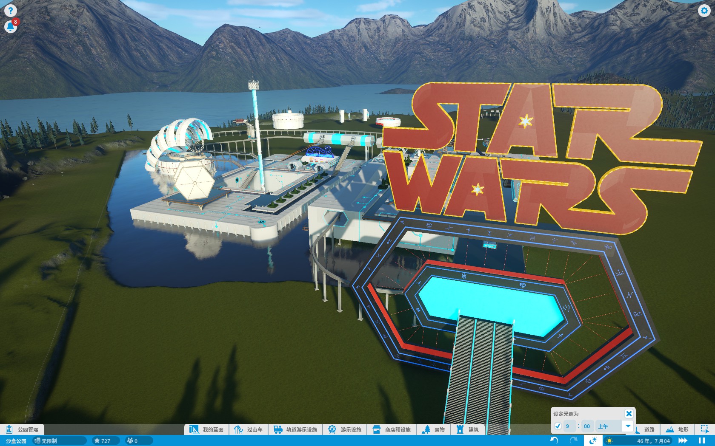Edit the hour field showing 9
The image size is (715, 446).
569,426
